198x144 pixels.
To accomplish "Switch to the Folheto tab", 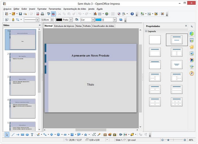I will [87, 26].
